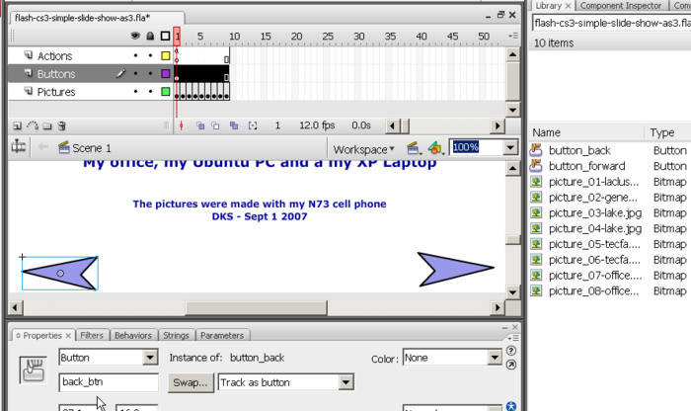Click the Swap... button
691x411 pixels.
190,381
